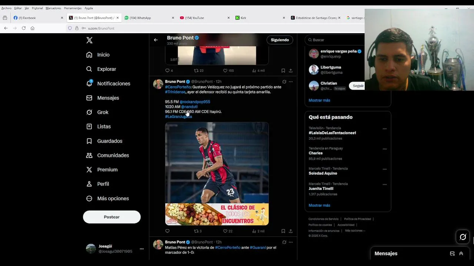Open account menu dots beside Josagüi
The width and height of the screenshot is (474, 266).
(x=141, y=249)
